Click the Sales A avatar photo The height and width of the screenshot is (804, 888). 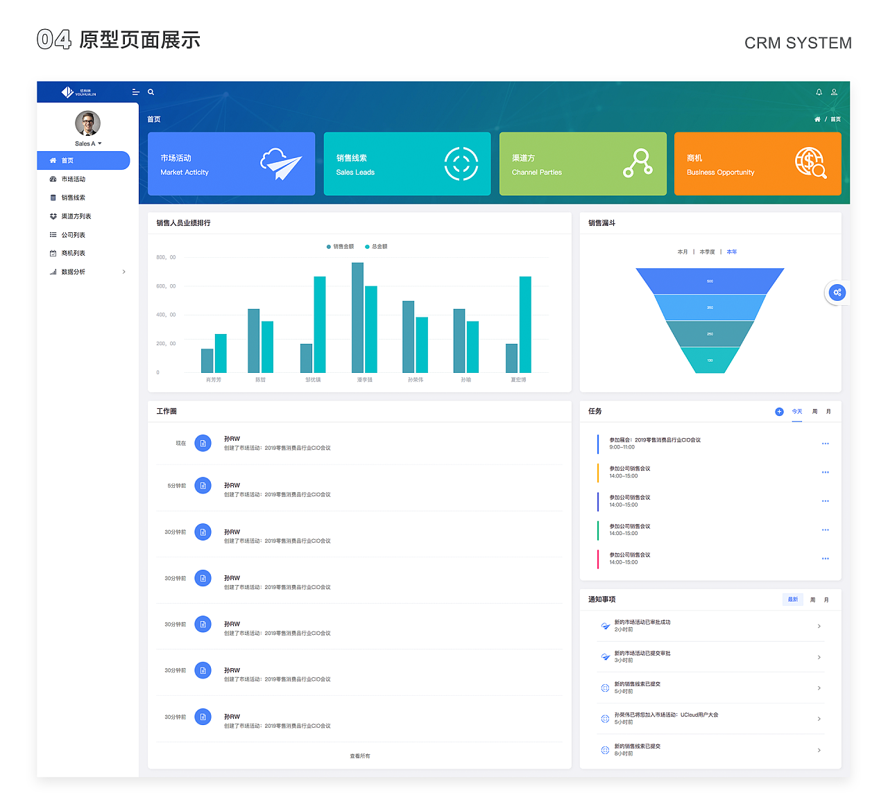(x=87, y=123)
